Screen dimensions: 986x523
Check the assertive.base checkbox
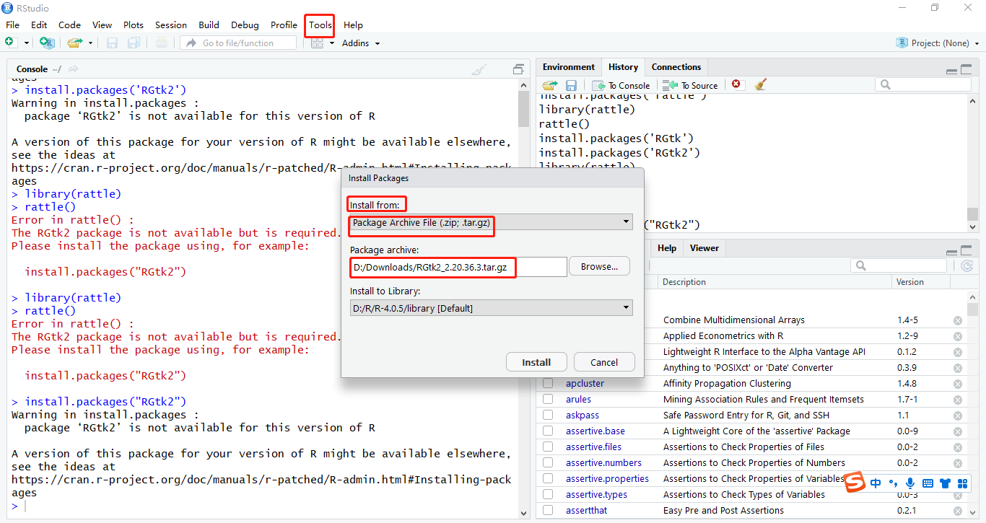point(547,431)
